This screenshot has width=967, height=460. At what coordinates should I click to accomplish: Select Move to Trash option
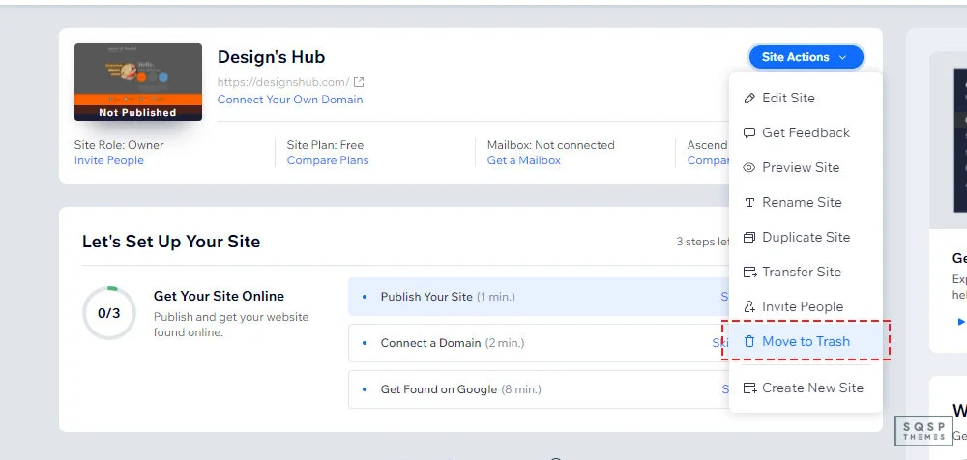[806, 341]
